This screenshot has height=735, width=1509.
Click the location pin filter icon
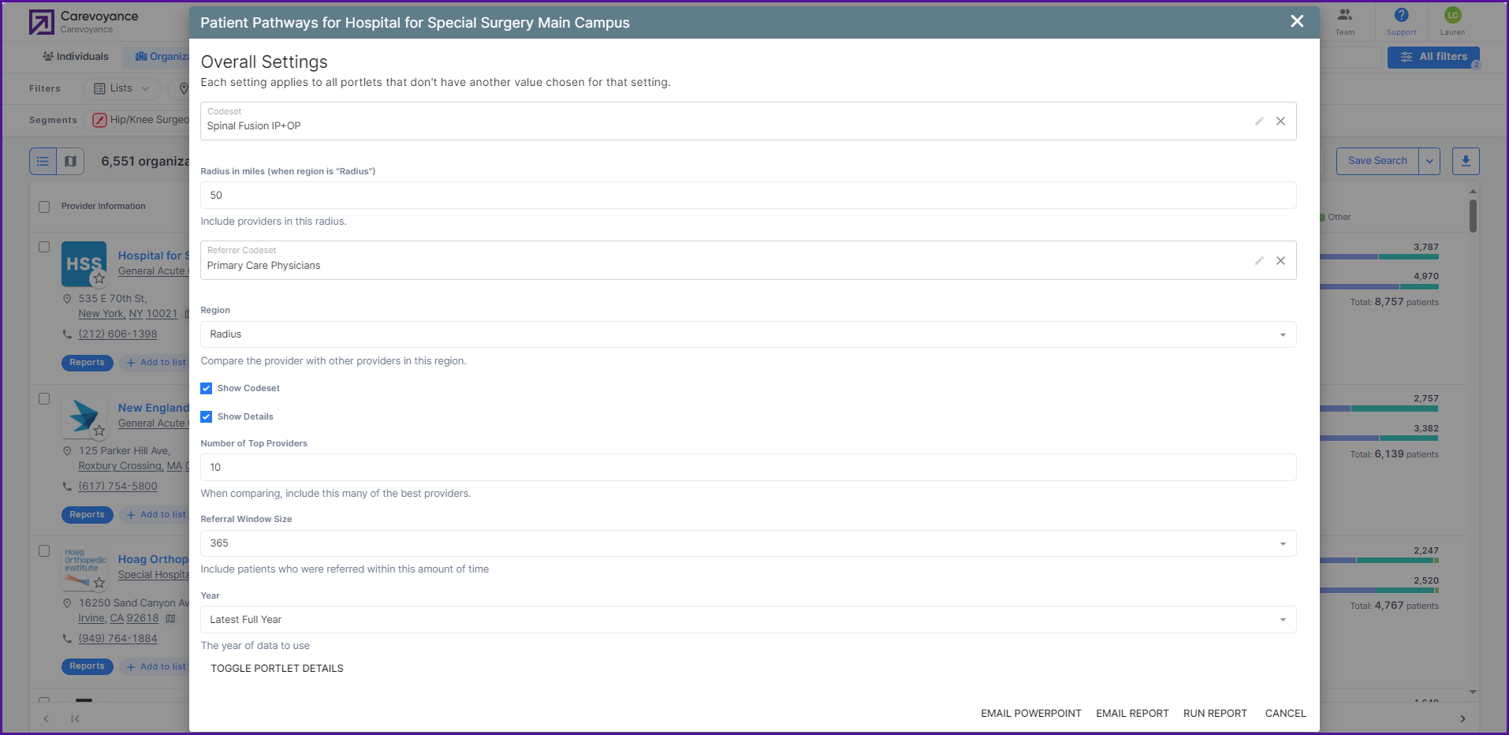pyautogui.click(x=184, y=88)
